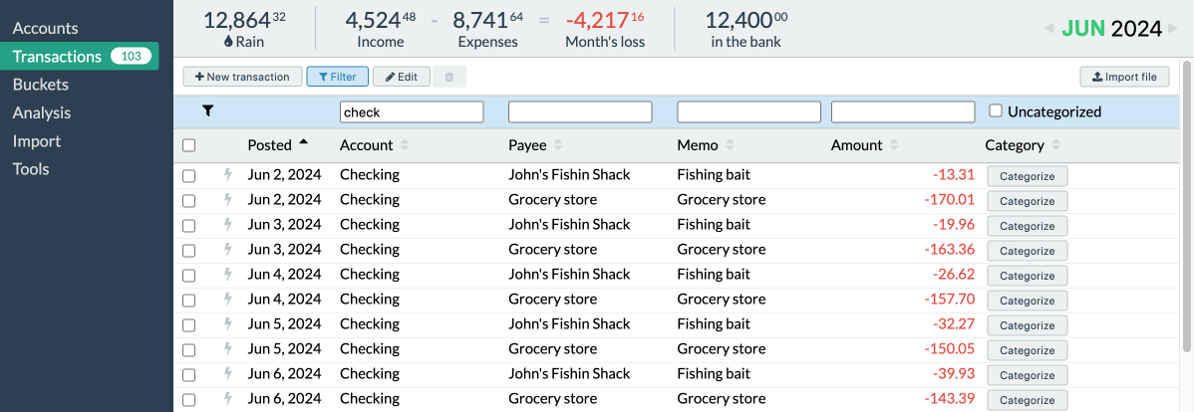This screenshot has width=1194, height=412.
Task: Categorize the -170.01 transaction
Action: pyautogui.click(x=1028, y=201)
